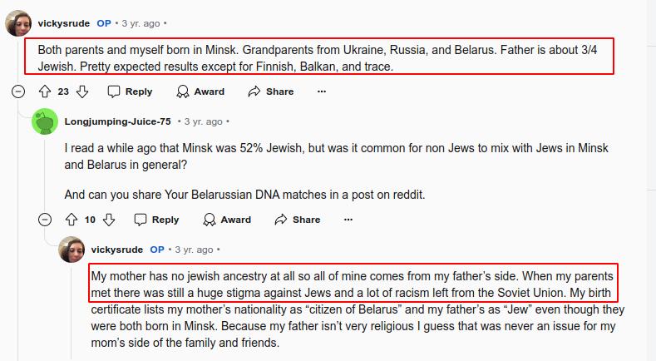The width and height of the screenshot is (656, 361).
Task: Award Longjumping-Juice-75's comment
Action: tap(227, 220)
